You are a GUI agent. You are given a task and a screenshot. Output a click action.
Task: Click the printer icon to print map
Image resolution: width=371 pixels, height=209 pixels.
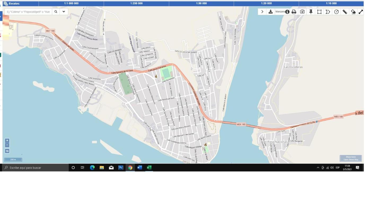click(x=294, y=12)
